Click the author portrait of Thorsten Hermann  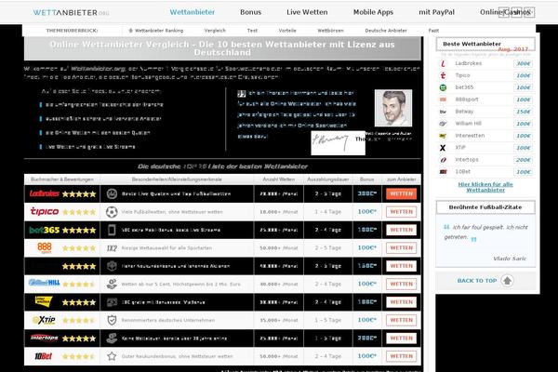click(x=393, y=108)
